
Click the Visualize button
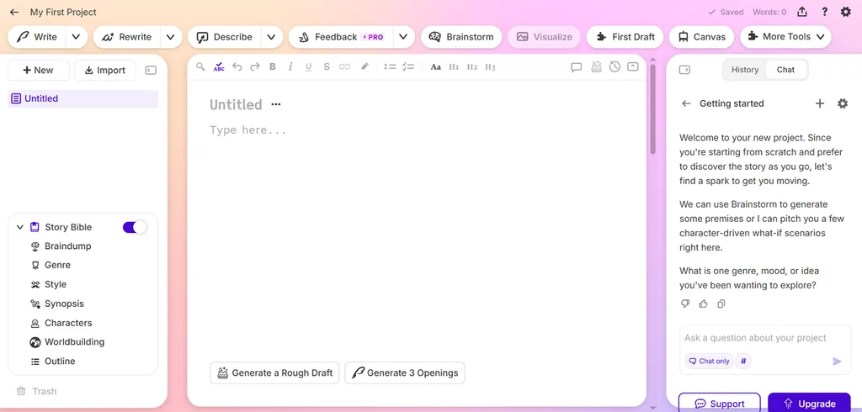(545, 37)
